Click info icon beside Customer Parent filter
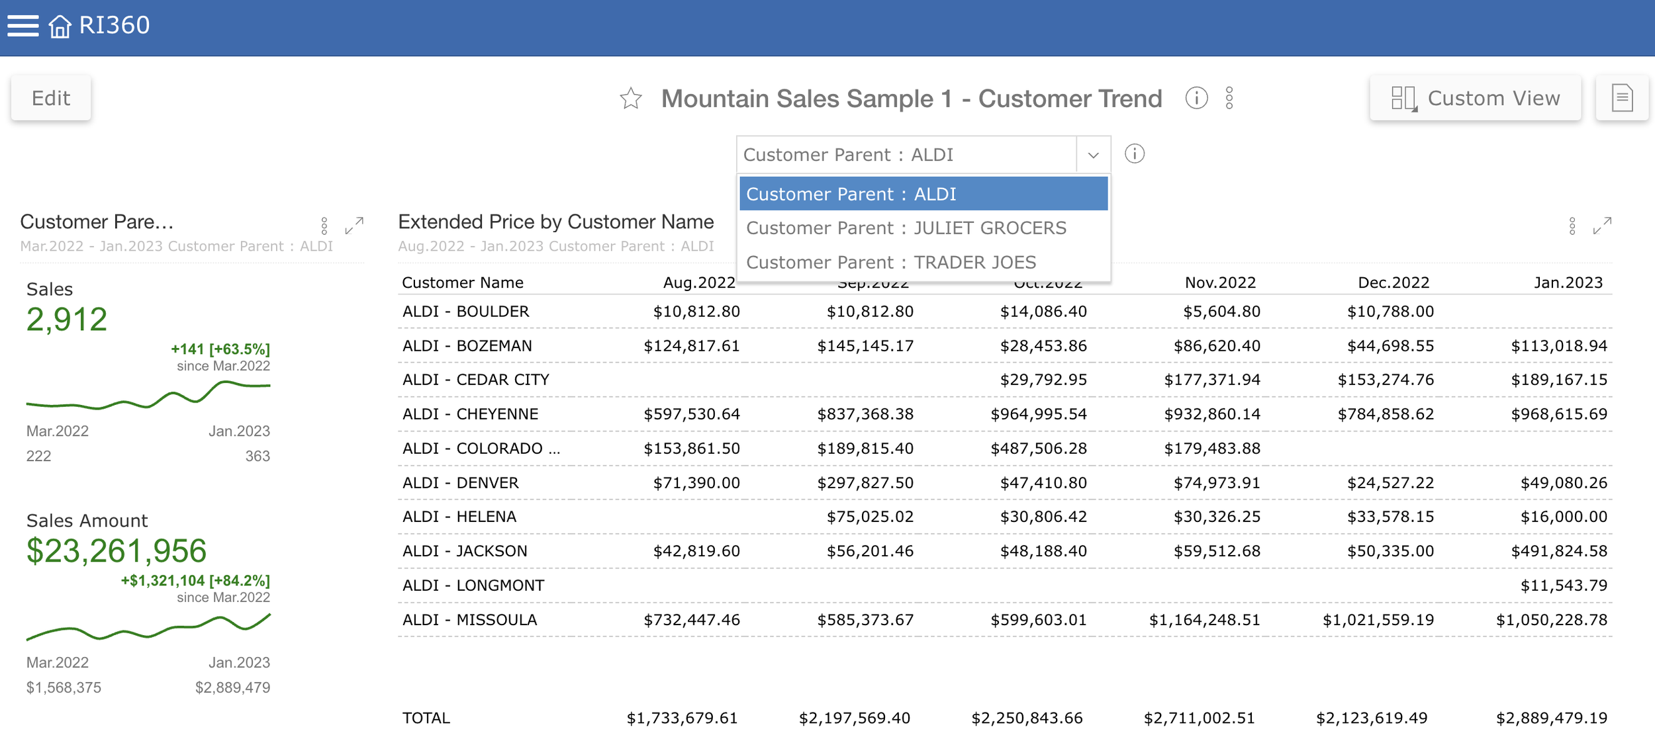1655x741 pixels. click(1134, 154)
